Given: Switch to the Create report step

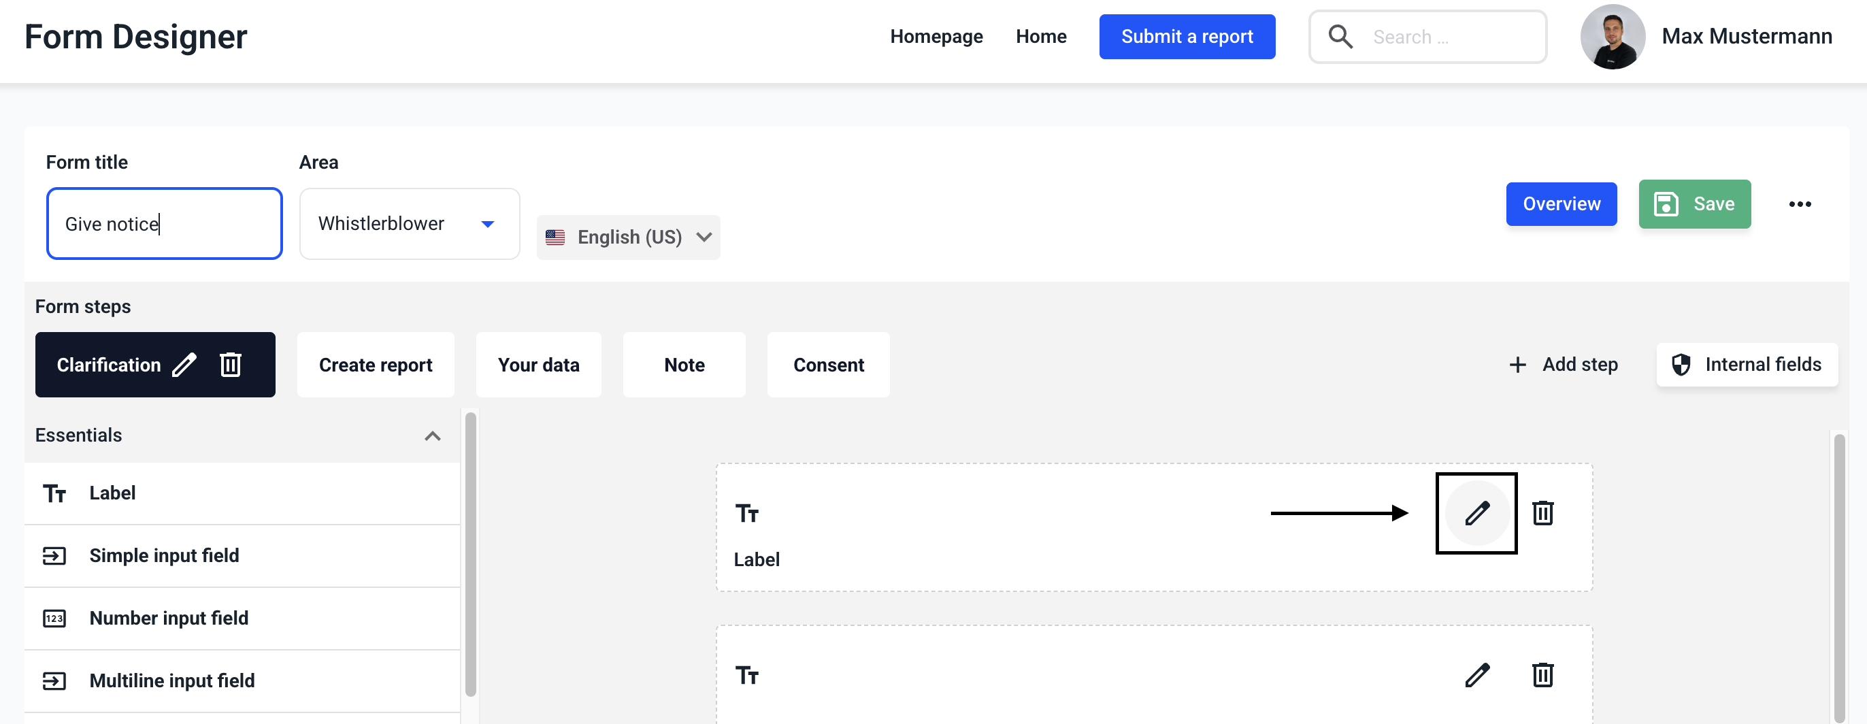Looking at the screenshot, I should tap(376, 365).
